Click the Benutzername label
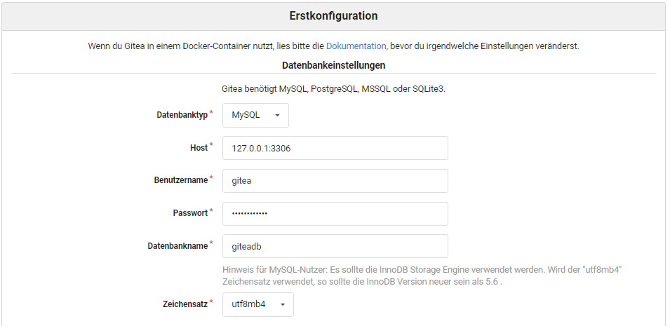 (x=180, y=180)
